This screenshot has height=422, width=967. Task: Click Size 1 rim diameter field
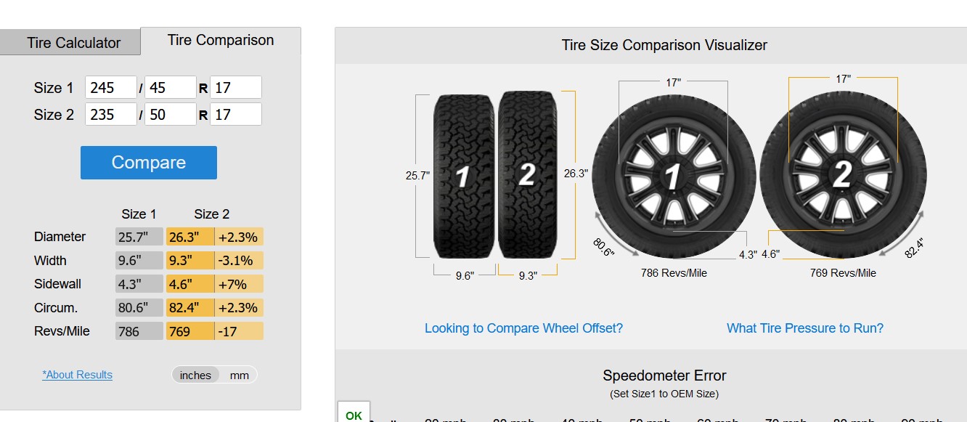click(x=235, y=88)
